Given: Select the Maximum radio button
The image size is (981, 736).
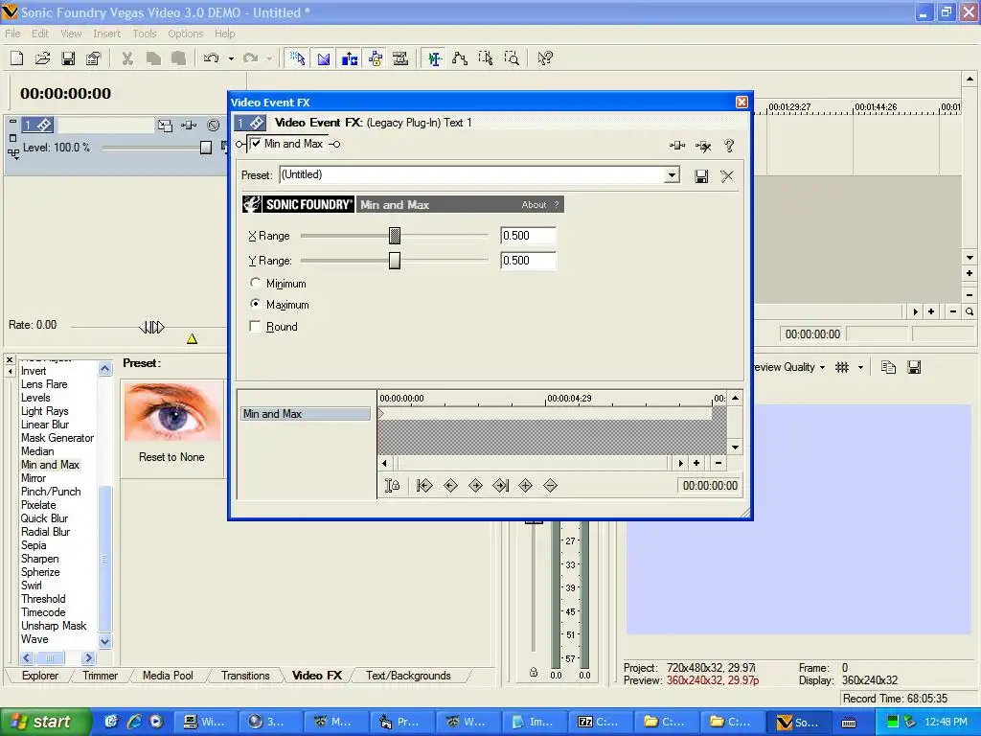Looking at the screenshot, I should (255, 304).
